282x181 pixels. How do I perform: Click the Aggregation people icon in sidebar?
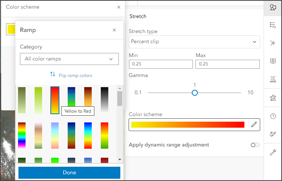coord(273,98)
